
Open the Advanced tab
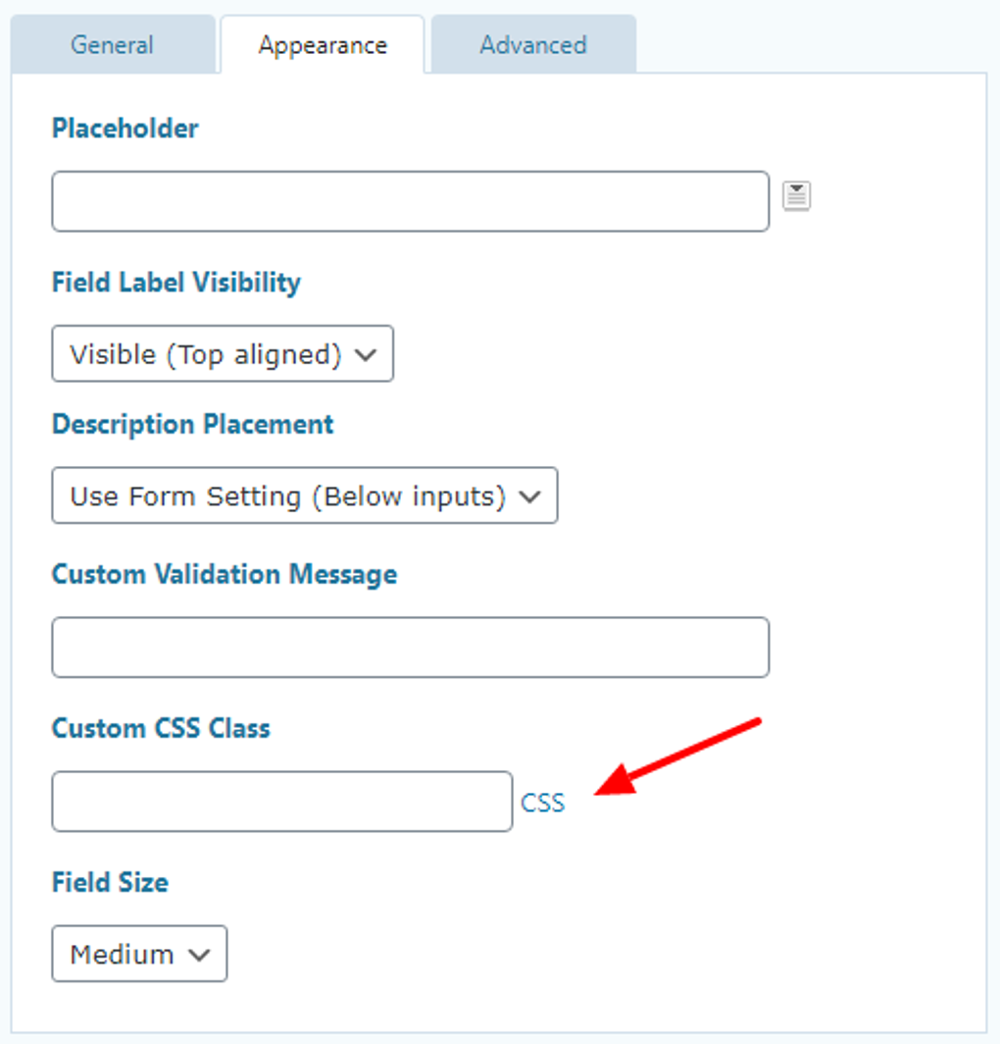(532, 43)
